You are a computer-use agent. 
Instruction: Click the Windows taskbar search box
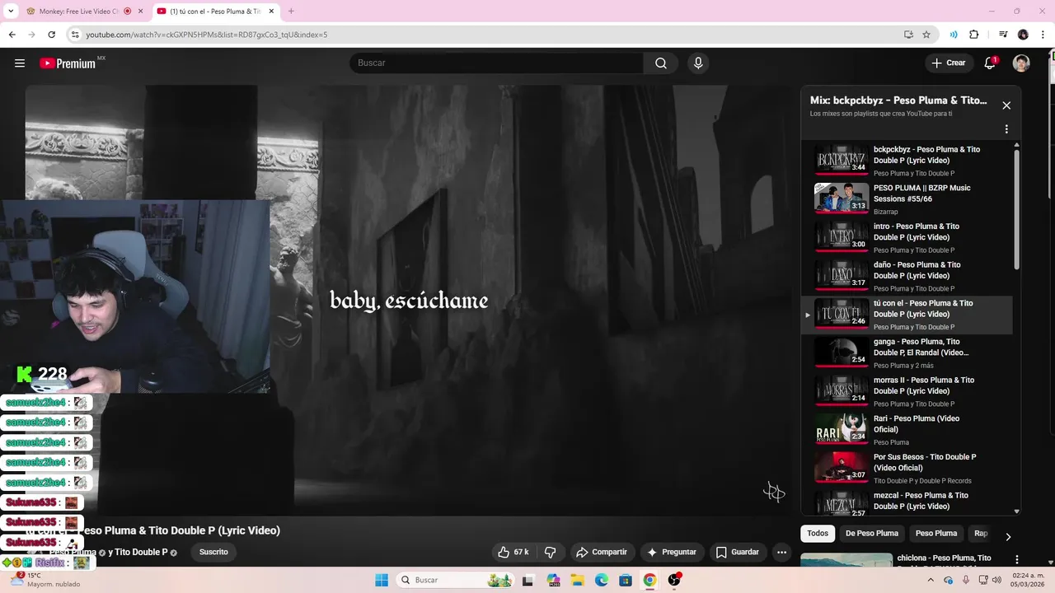[456, 580]
